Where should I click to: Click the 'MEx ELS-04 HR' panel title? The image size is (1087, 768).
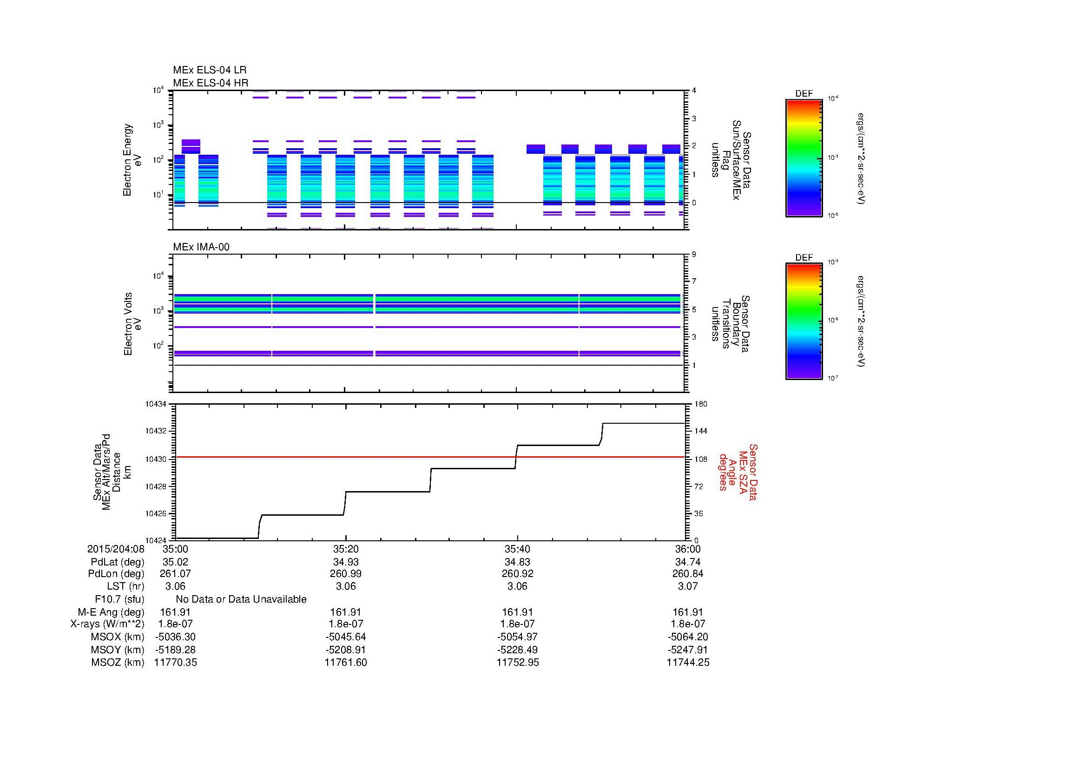(x=210, y=83)
